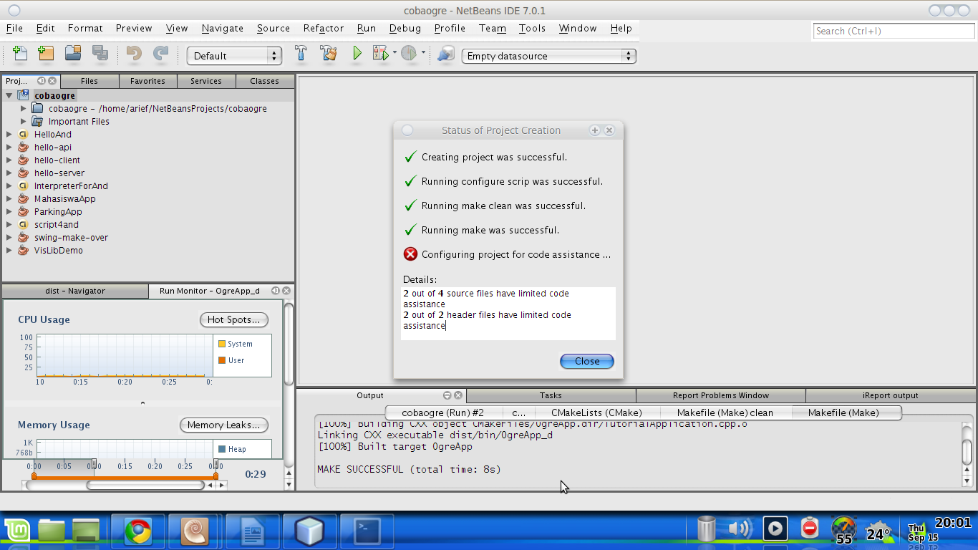
Task: Open the Linux Mint menu button
Action: pyautogui.click(x=17, y=530)
